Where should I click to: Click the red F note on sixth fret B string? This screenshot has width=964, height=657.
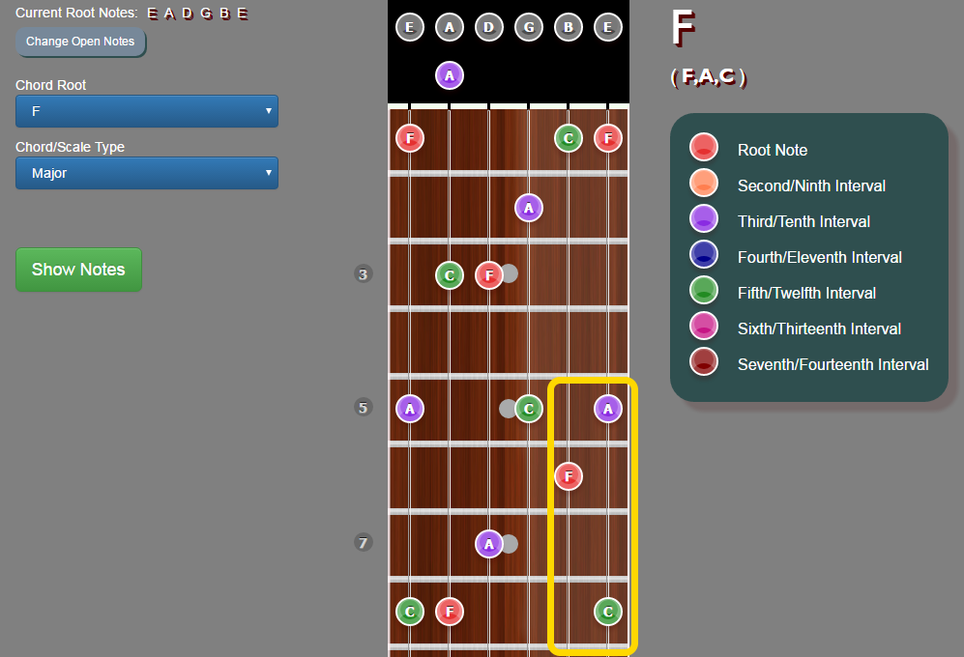[x=569, y=475]
